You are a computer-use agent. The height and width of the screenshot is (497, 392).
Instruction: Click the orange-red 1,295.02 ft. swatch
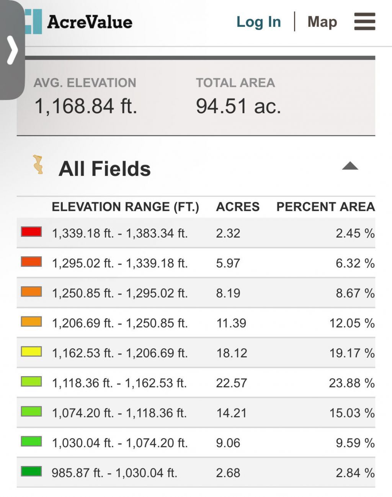tap(31, 262)
